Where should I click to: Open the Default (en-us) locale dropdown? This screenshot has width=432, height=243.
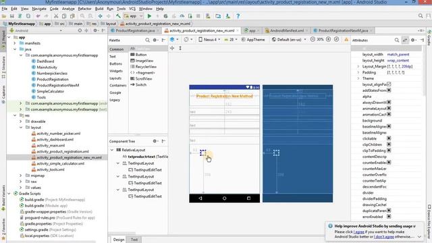pos(289,40)
